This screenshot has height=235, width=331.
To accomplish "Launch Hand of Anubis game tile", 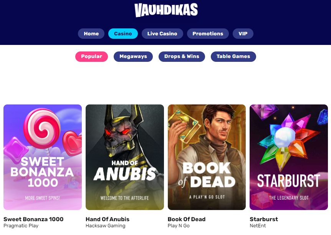I will 125,157.
